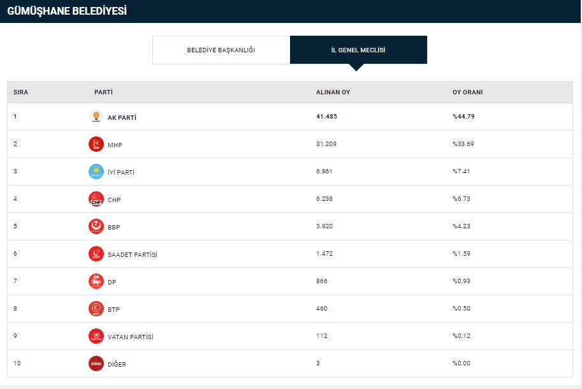
Task: Click the SAADET PARTİSİ party name
Action: [133, 255]
